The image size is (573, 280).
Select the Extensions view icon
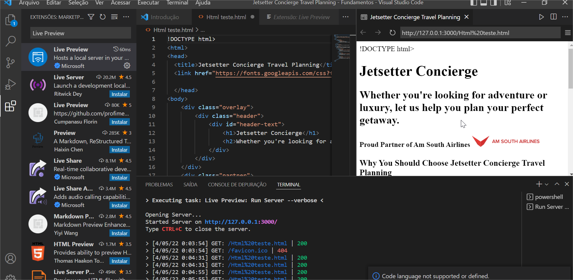coord(10,106)
